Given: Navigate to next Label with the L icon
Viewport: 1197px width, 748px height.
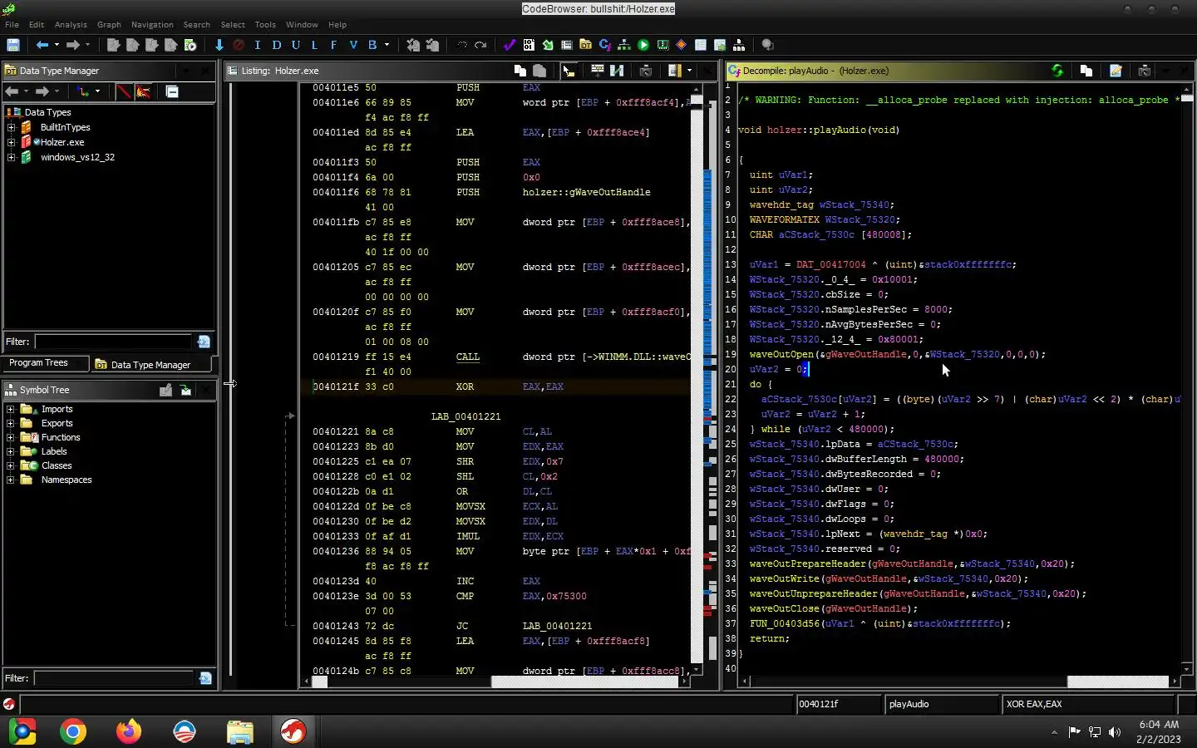Looking at the screenshot, I should pos(314,45).
